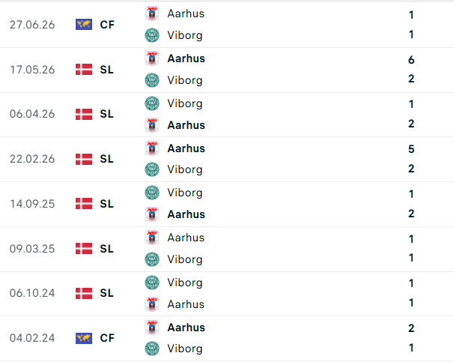
Task: Click the Viborg crest in 27.06.26 match
Action: click(x=152, y=35)
